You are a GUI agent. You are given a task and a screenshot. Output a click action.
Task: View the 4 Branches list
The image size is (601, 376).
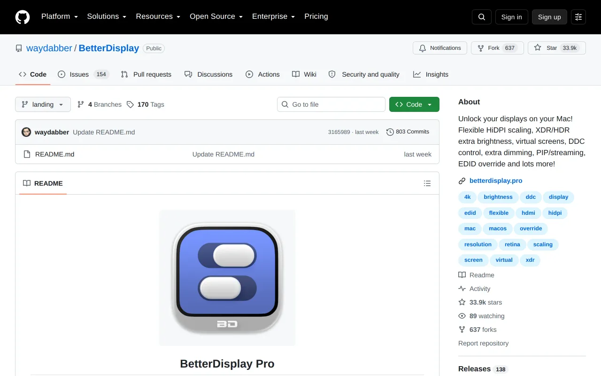[x=100, y=104]
